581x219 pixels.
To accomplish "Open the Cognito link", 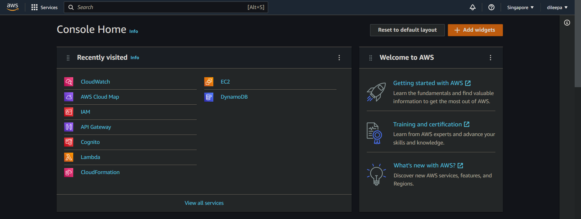I will [90, 142].
